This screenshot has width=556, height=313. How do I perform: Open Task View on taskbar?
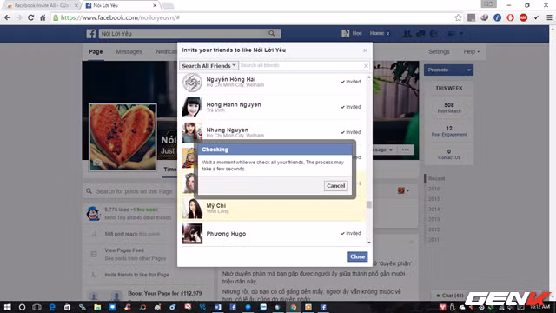tap(36, 307)
